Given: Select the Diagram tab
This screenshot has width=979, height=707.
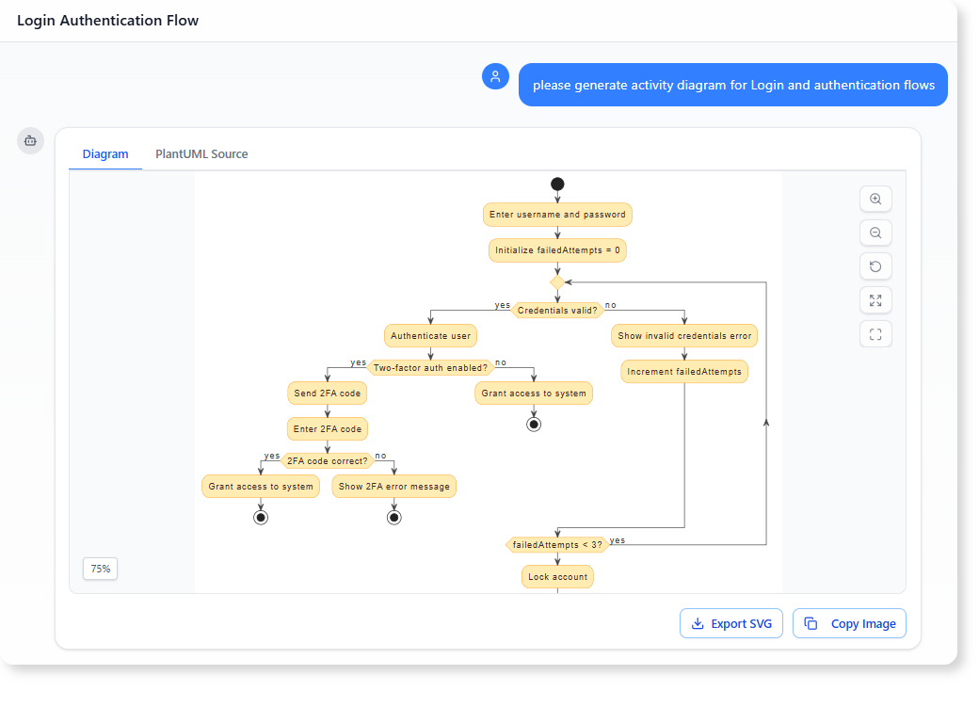Looking at the screenshot, I should tap(105, 153).
